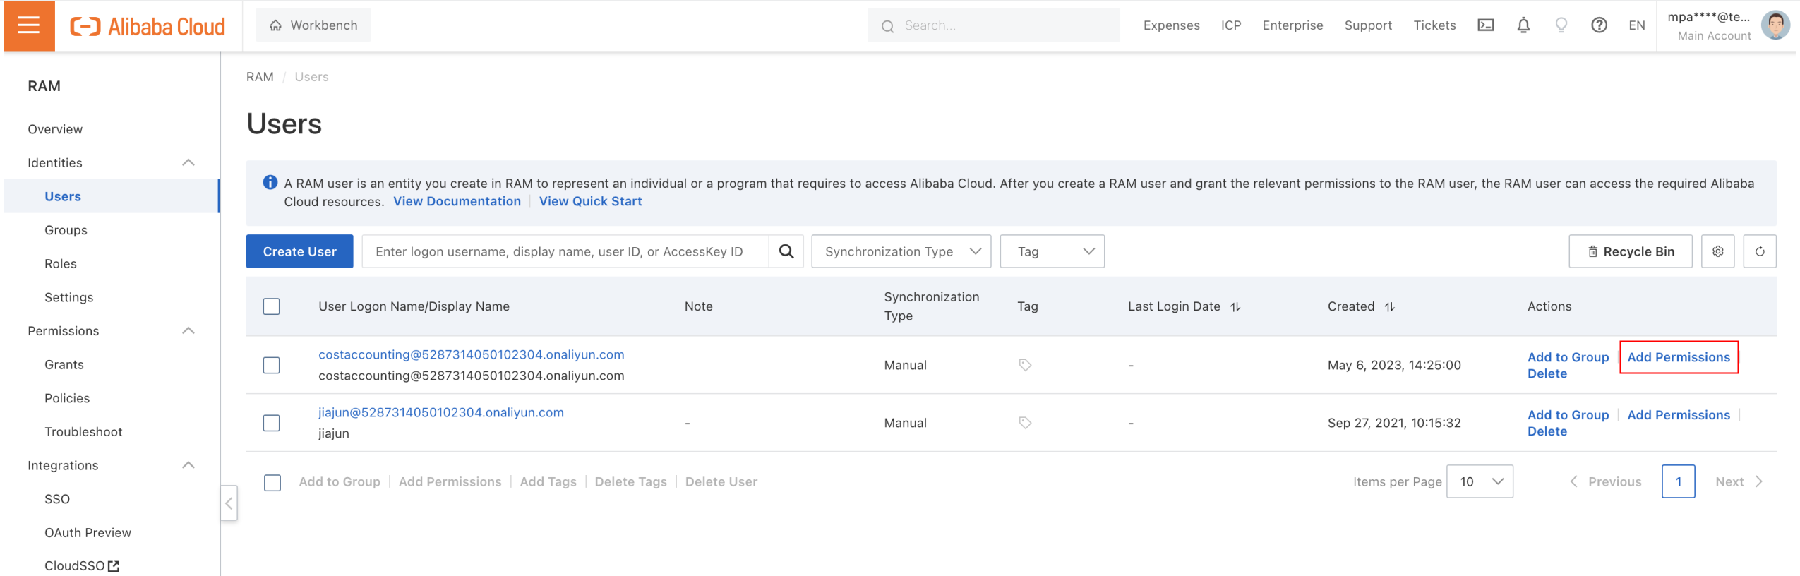Sort by Created date

click(1389, 306)
